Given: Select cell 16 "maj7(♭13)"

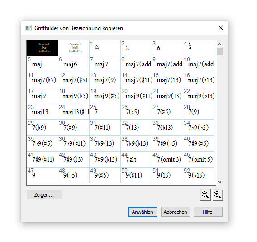Looking at the screenshot, I should pos(199,80).
